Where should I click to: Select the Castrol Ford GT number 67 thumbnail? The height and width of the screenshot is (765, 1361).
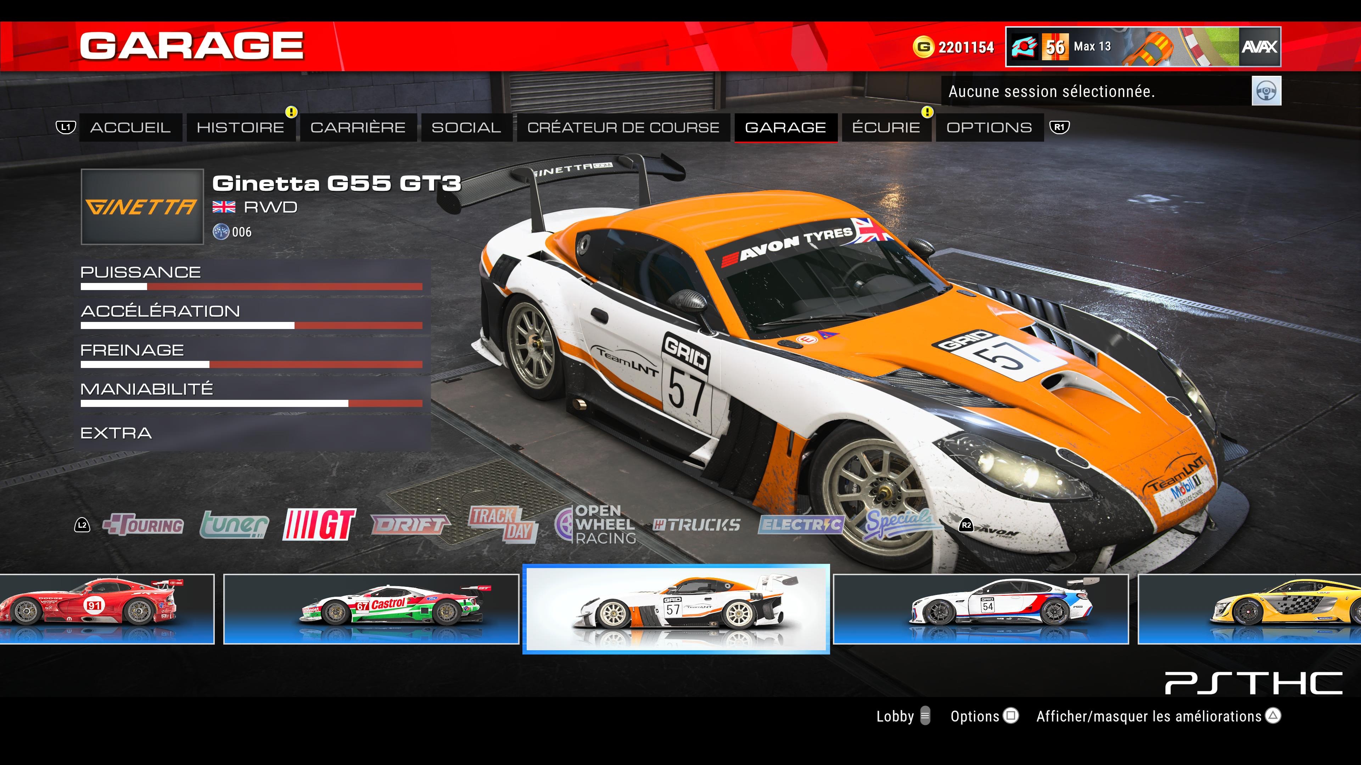pyautogui.click(x=371, y=609)
